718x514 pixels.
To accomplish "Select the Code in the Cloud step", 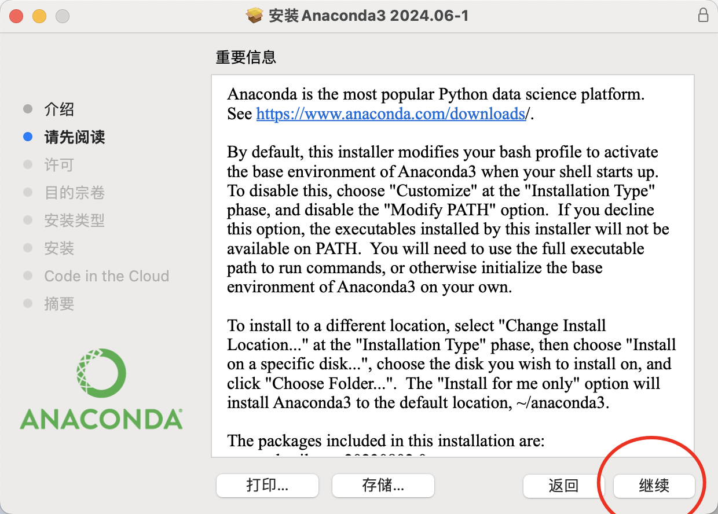I will (x=107, y=276).
